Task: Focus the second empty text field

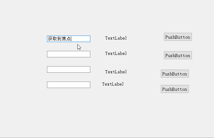Action: point(68,54)
